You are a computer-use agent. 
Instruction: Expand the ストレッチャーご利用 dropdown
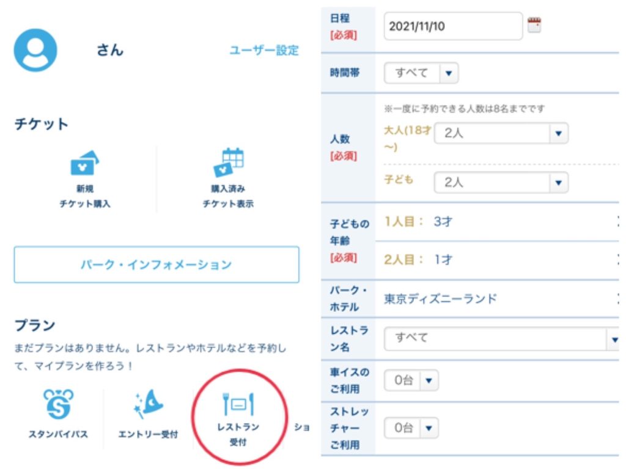point(411,428)
